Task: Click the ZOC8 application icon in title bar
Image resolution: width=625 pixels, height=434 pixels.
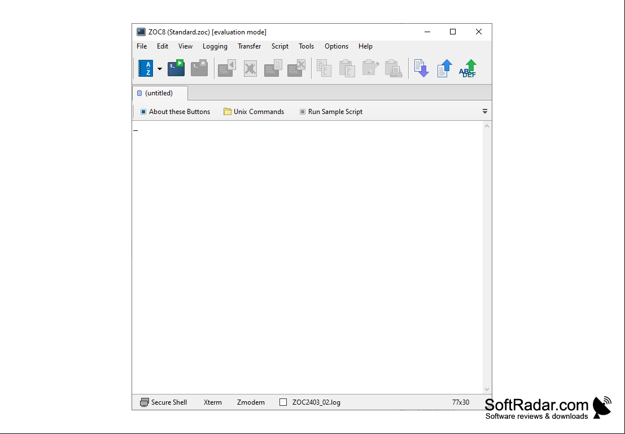Action: point(141,32)
